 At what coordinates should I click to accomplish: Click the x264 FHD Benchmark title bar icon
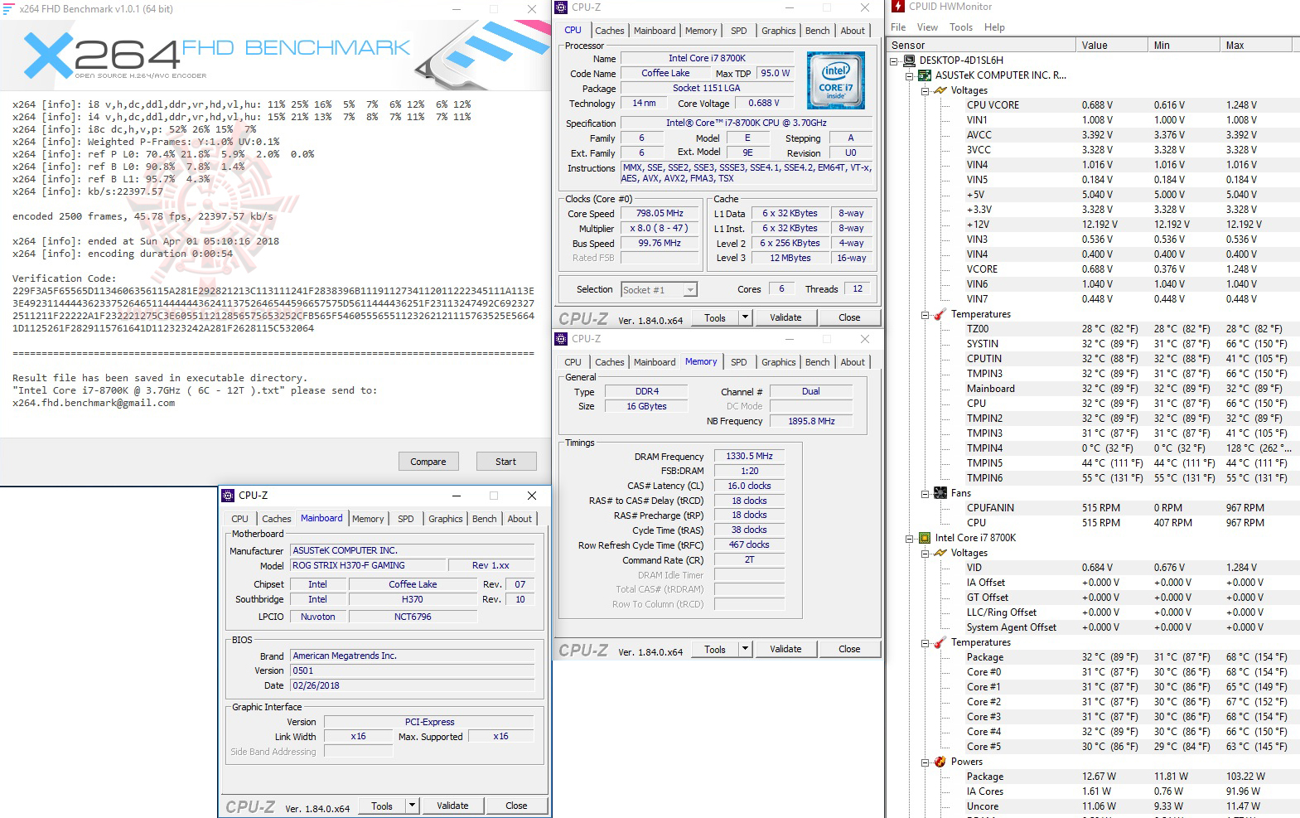tap(9, 8)
